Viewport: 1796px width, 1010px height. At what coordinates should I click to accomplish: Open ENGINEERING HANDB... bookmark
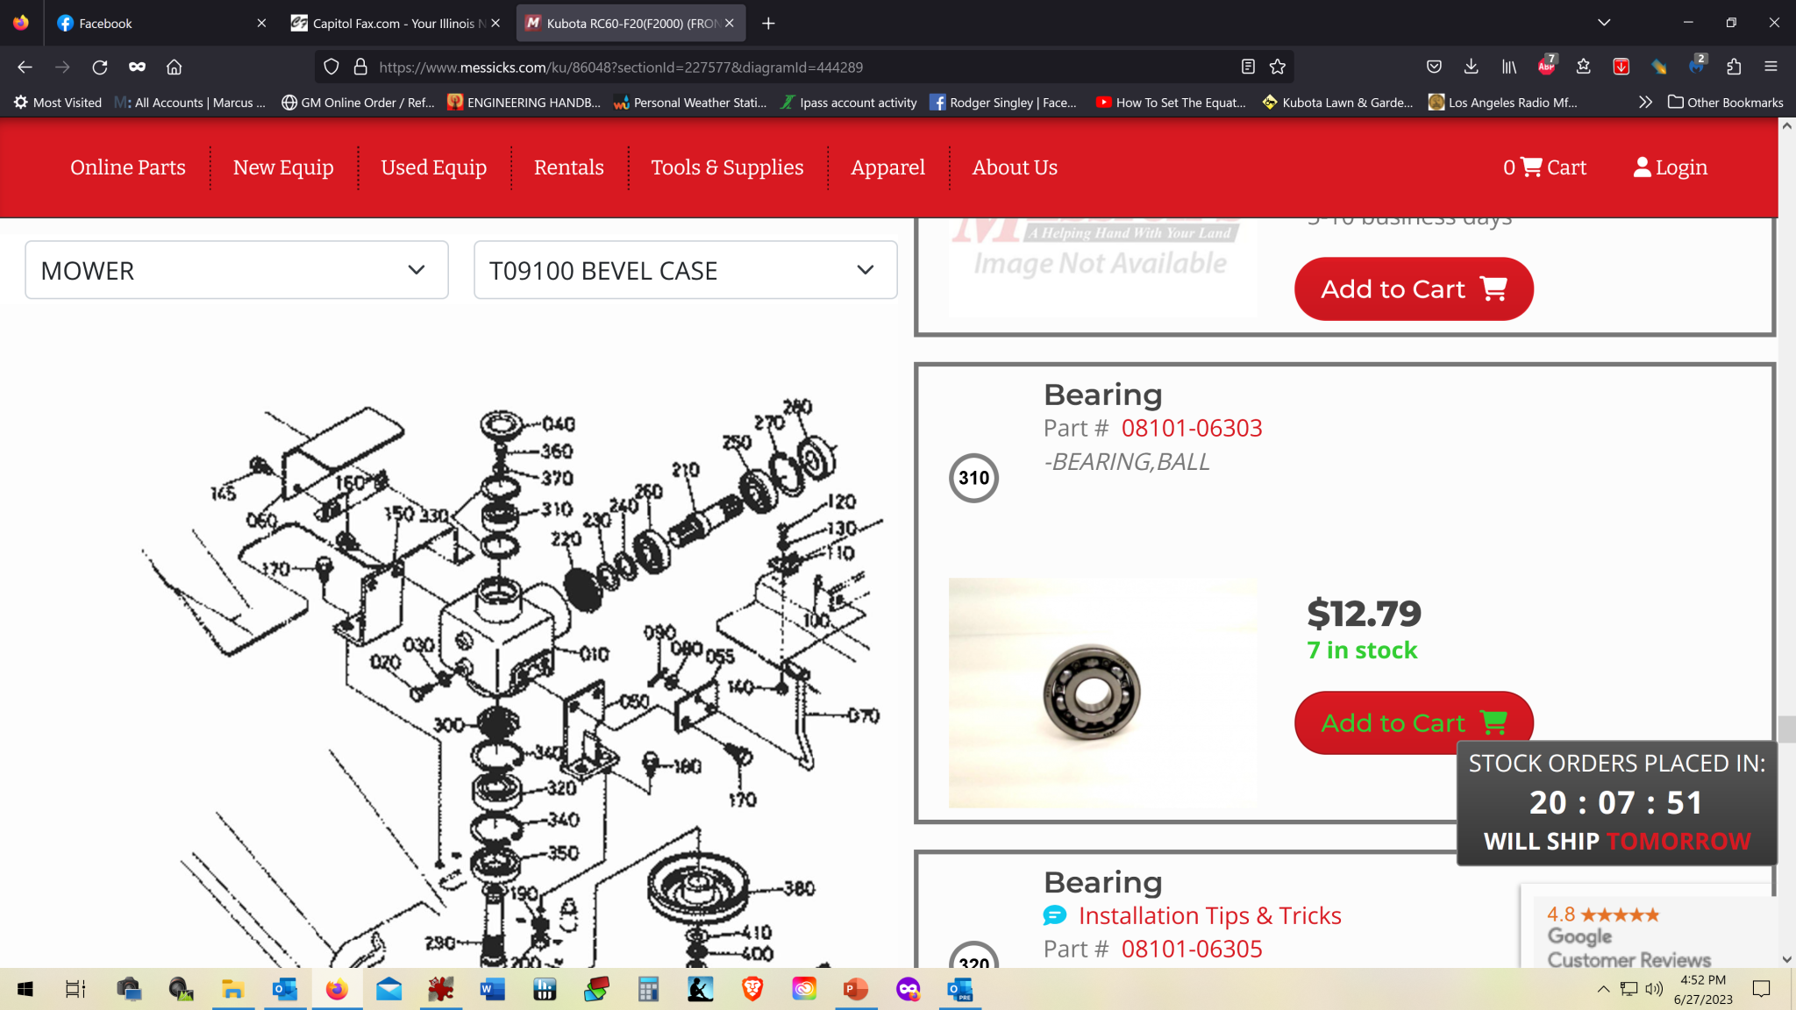(524, 103)
